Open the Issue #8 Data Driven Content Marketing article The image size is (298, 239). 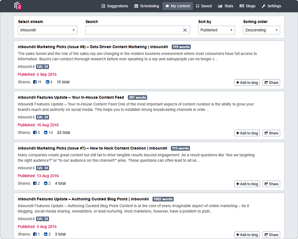click(x=93, y=47)
